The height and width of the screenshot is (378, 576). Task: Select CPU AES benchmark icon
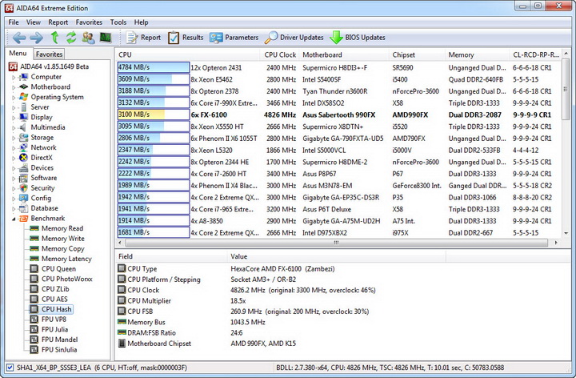[34, 299]
